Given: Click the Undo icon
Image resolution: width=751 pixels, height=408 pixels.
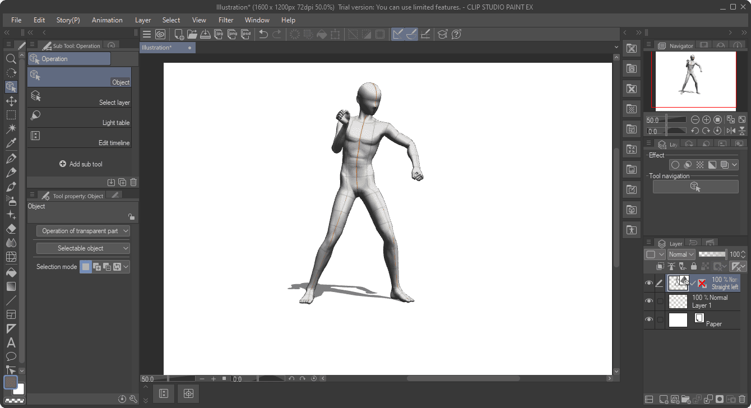Looking at the screenshot, I should pos(262,34).
